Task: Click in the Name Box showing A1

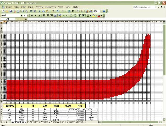Action: [x=8, y=19]
